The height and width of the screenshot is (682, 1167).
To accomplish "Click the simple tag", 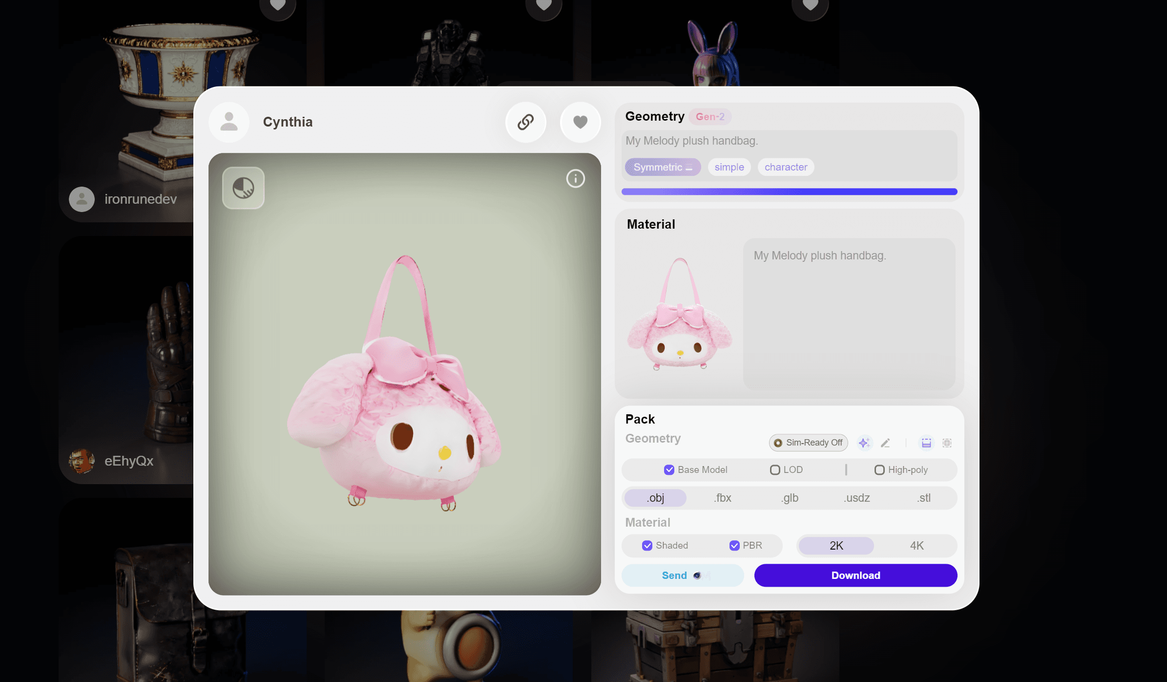I will (729, 167).
